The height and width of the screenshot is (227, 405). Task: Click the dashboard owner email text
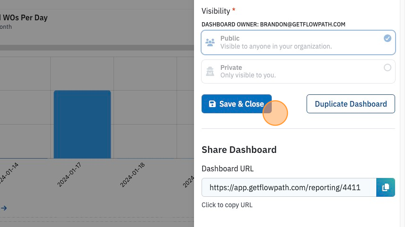point(302,25)
